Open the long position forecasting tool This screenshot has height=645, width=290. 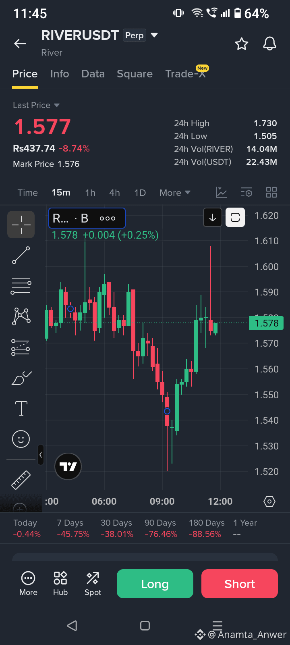(21, 347)
